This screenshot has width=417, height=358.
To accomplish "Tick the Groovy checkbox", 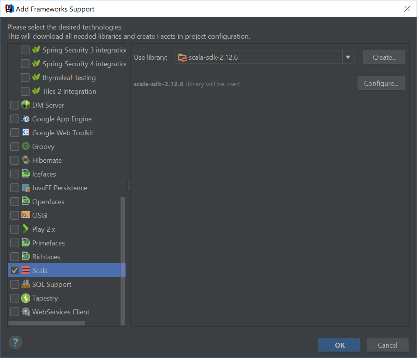I will tap(15, 146).
